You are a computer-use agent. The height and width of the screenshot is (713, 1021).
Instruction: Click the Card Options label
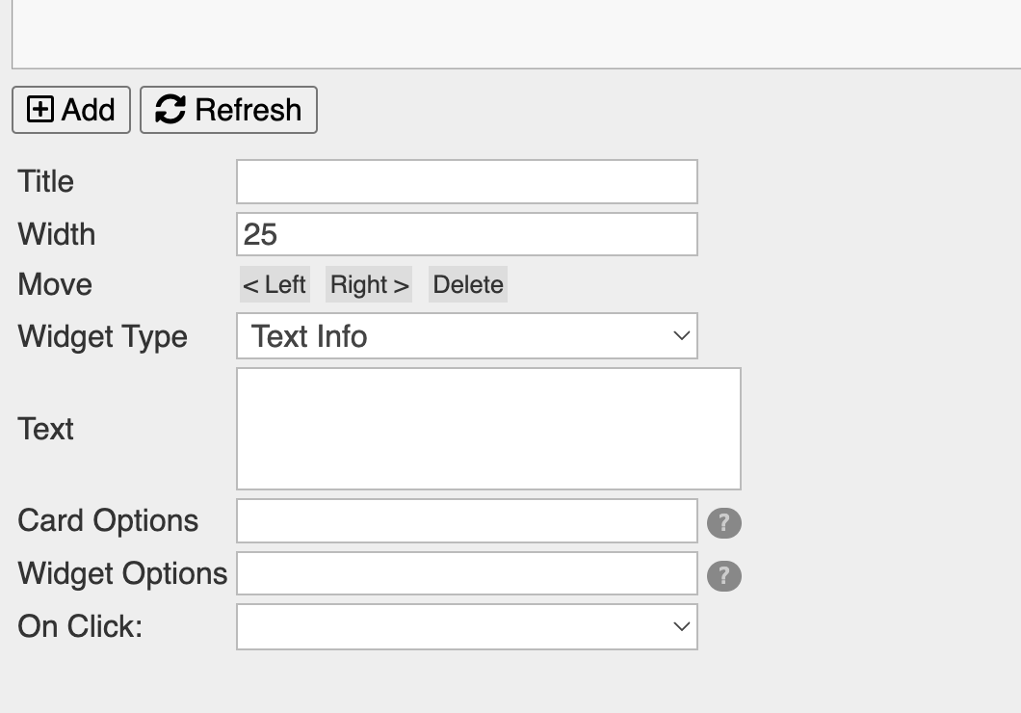pos(108,521)
